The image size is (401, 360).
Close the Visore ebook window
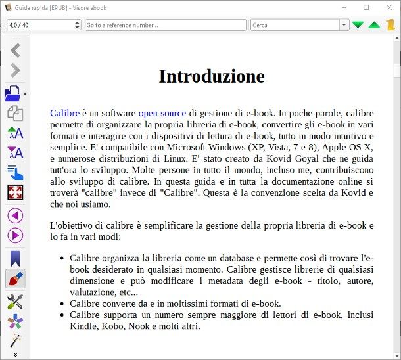[389, 7]
